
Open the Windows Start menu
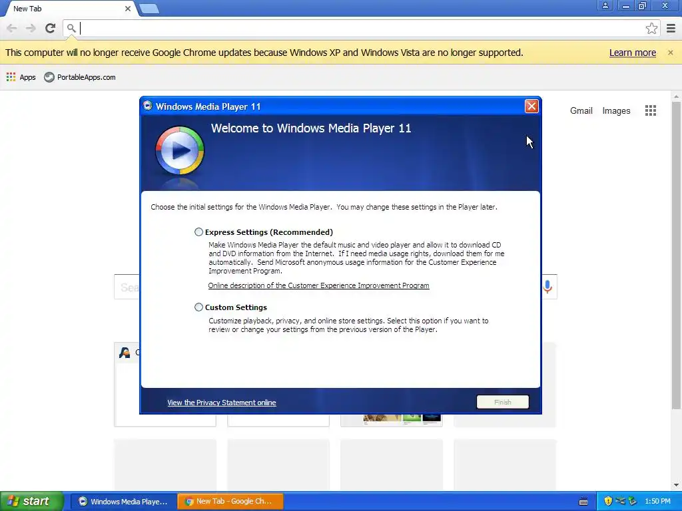click(32, 501)
